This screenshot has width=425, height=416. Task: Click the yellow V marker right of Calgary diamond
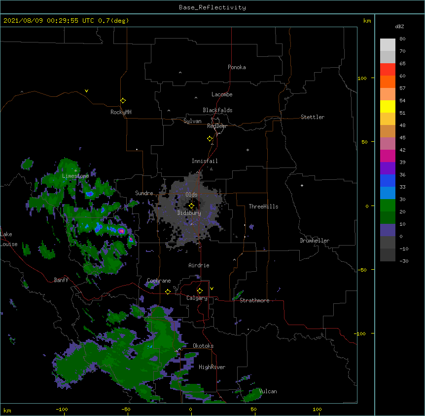coord(212,289)
